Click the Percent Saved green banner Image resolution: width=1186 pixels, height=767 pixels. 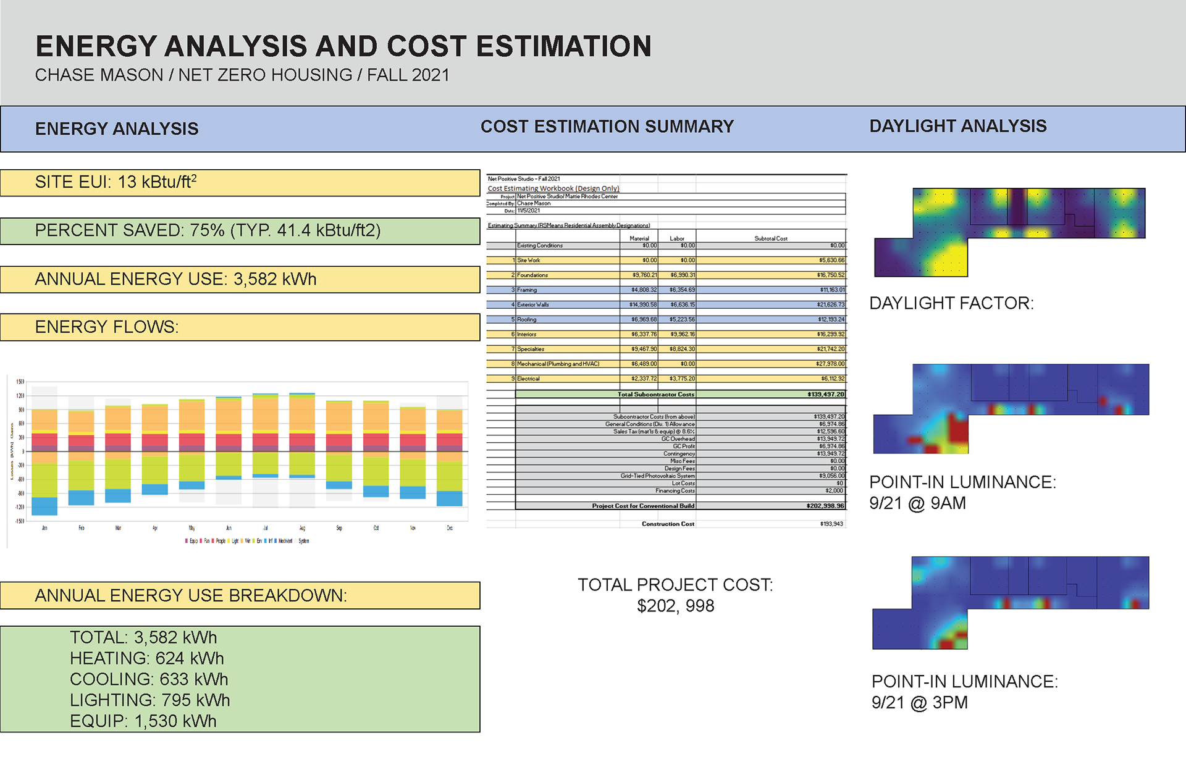[x=240, y=231]
